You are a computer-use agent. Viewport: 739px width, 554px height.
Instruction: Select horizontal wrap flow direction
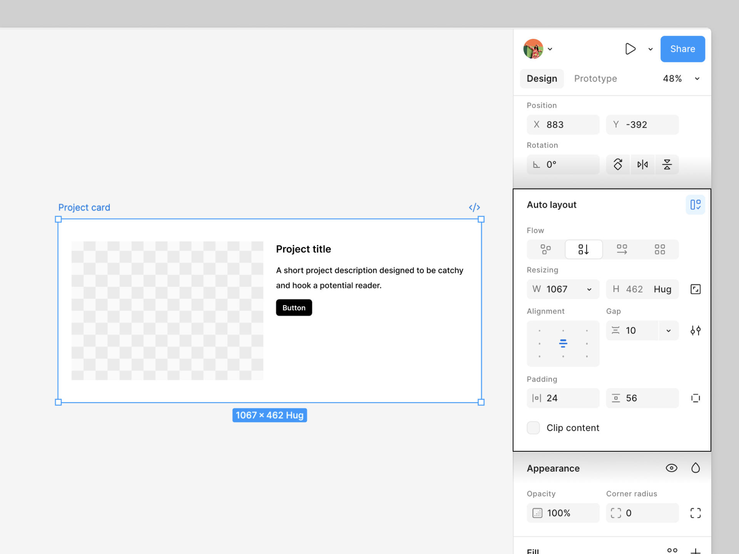622,249
